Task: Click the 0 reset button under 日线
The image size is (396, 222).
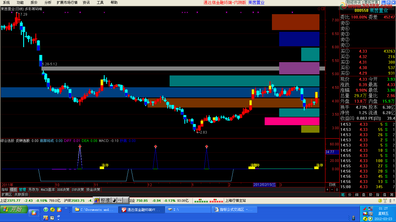Action: pyautogui.click(x=337, y=190)
